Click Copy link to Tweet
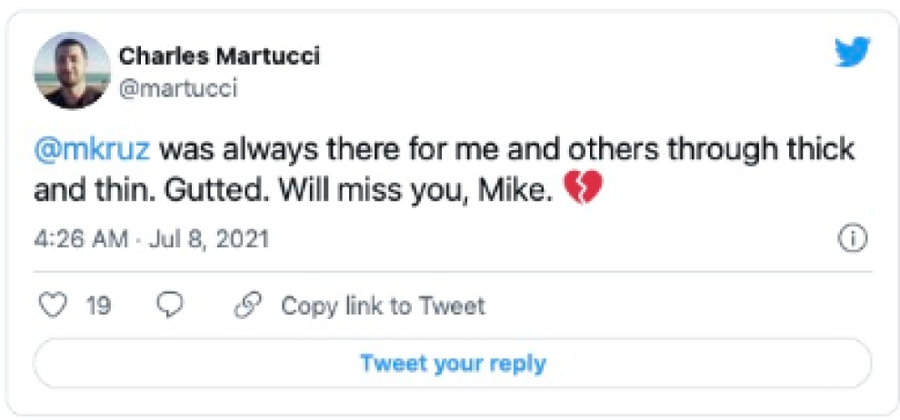Viewport: 900px width, 420px height. (383, 306)
